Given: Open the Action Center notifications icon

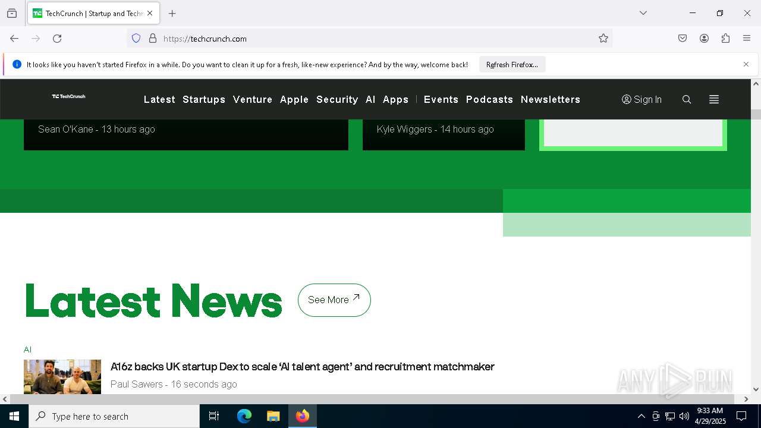Looking at the screenshot, I should click(x=741, y=416).
